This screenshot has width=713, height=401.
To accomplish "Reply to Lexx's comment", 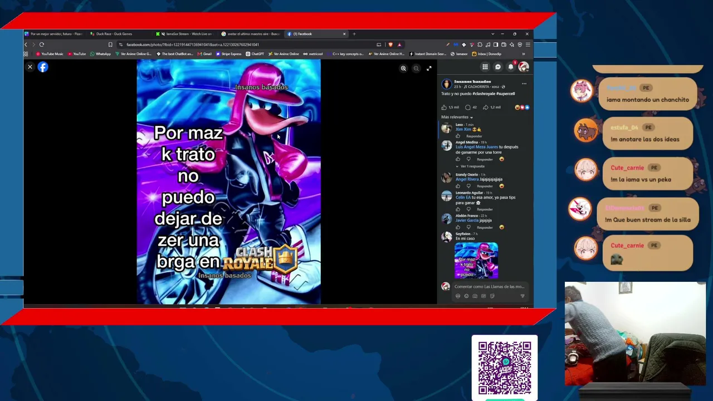I will [x=474, y=136].
